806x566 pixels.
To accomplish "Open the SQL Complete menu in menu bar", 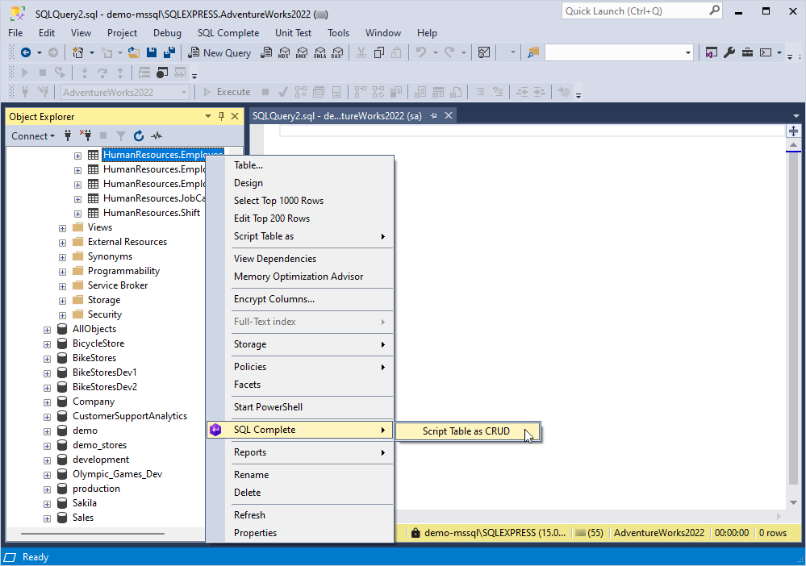I will coord(228,33).
